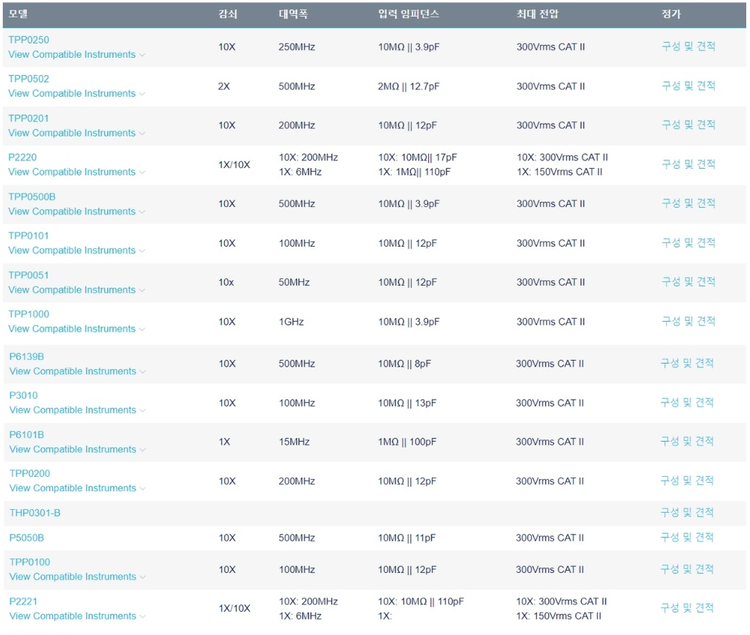Image resolution: width=750 pixels, height=635 pixels.
Task: Click the 최대 전압 column header
Action: [537, 13]
